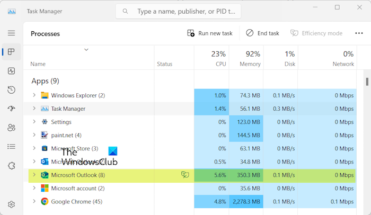
Task: Expand the Settings process row
Action: [34, 122]
